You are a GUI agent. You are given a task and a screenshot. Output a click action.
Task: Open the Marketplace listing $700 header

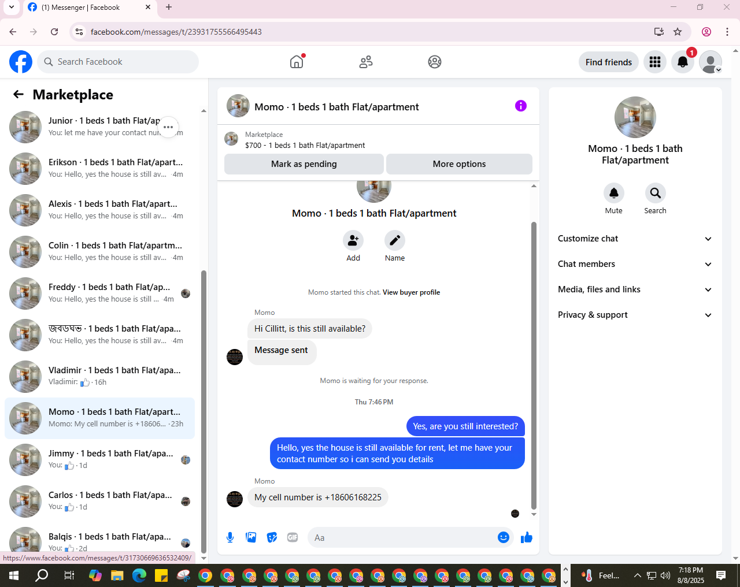(x=378, y=140)
